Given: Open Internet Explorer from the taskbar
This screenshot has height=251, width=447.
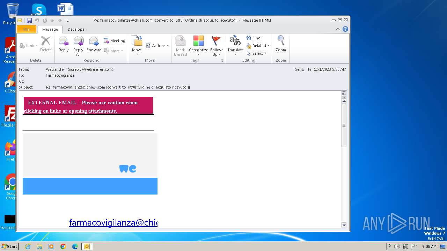Looking at the screenshot, I should [x=28, y=246].
